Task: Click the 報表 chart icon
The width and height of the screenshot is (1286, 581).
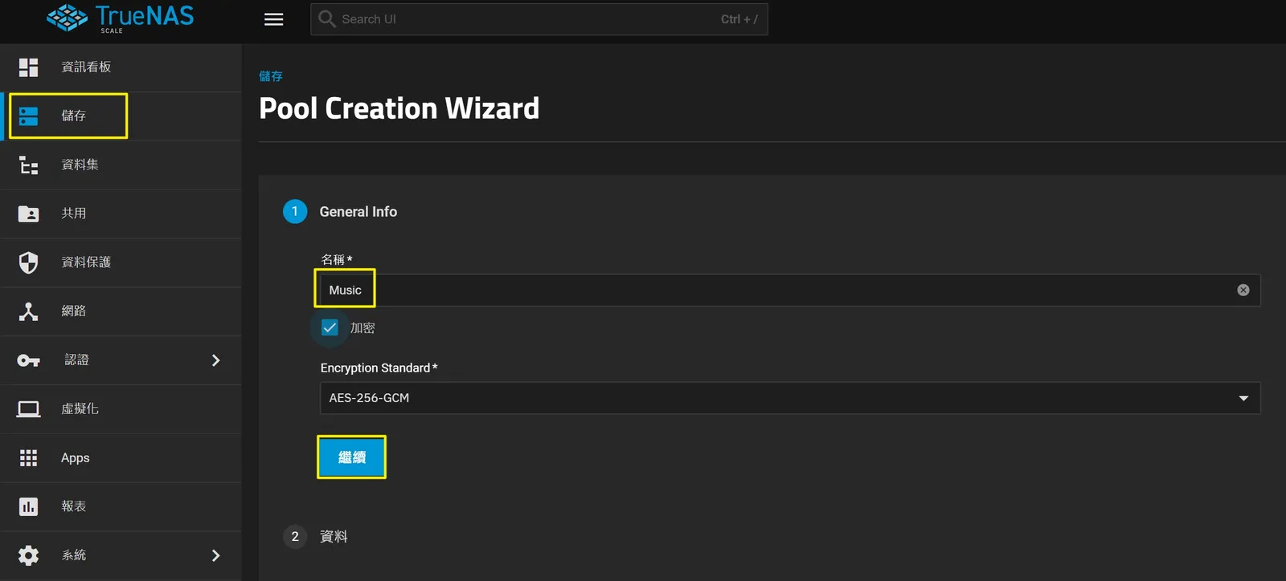Action: 28,506
